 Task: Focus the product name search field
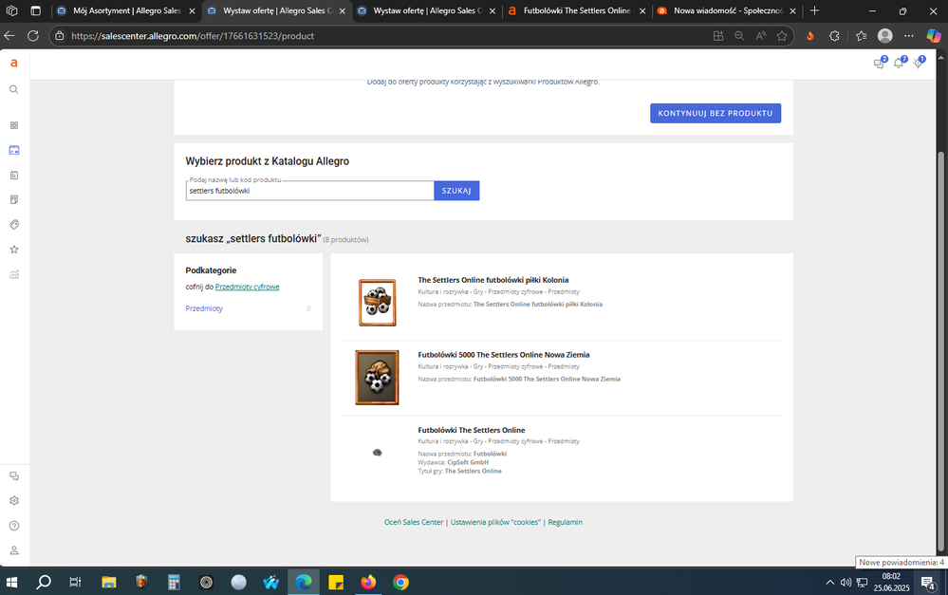click(x=309, y=191)
